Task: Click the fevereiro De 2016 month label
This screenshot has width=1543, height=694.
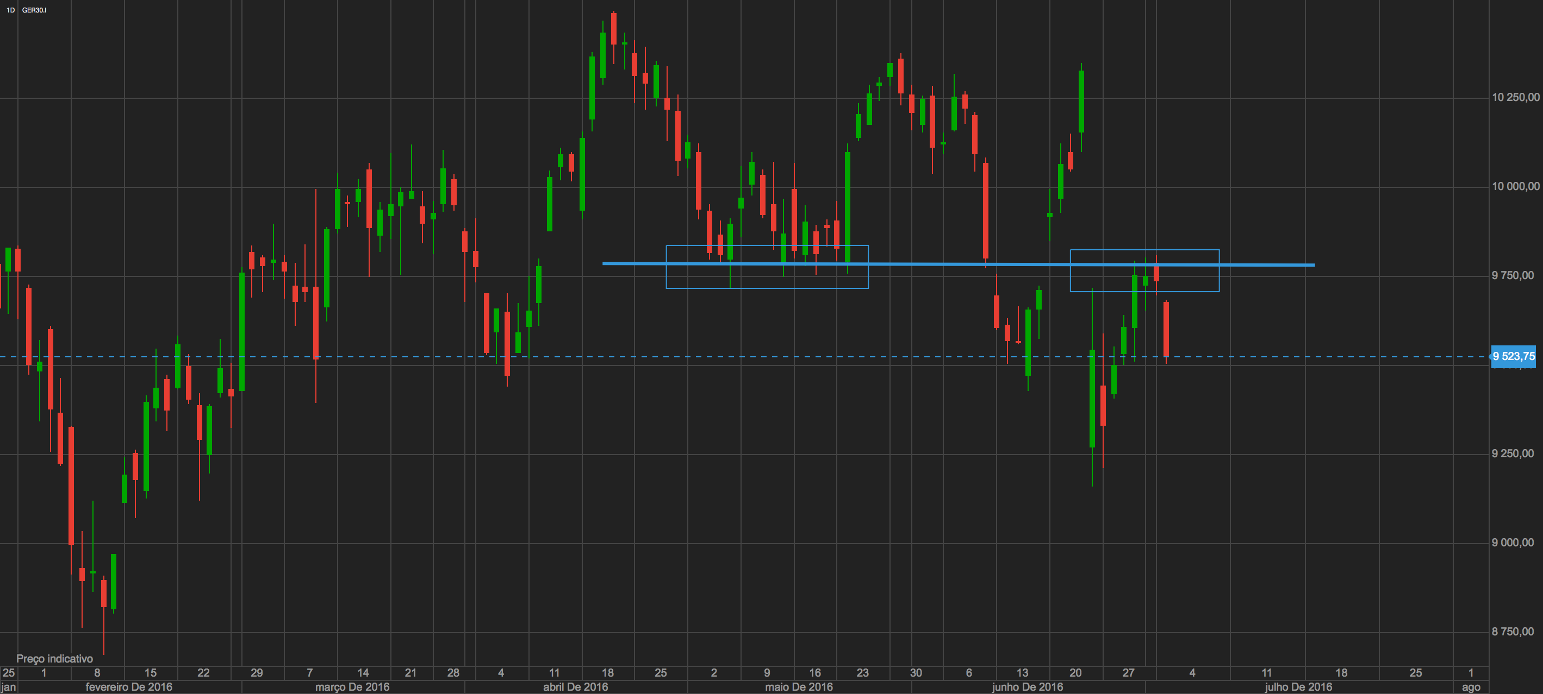Action: (129, 687)
